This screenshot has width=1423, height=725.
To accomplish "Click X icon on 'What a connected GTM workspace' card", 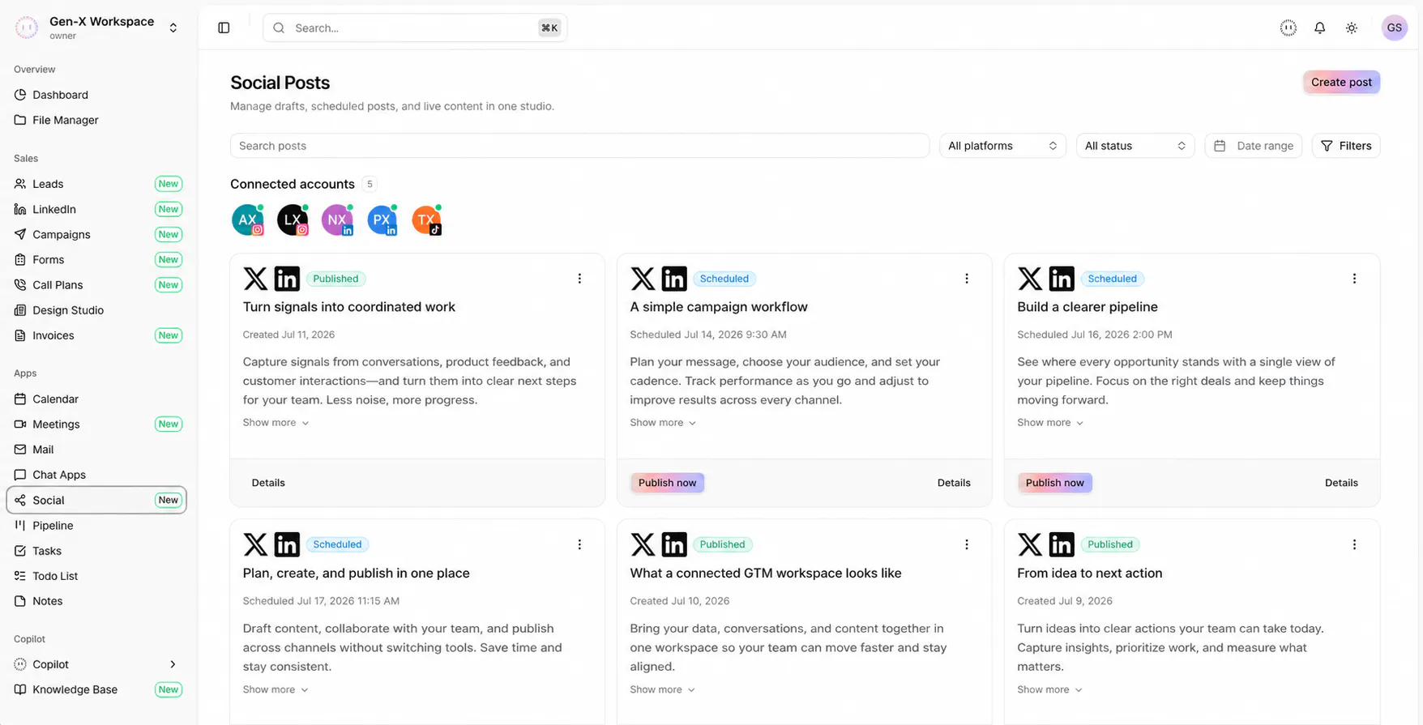I will pos(643,544).
